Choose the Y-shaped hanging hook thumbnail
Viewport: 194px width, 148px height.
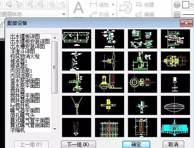(x=77, y=105)
